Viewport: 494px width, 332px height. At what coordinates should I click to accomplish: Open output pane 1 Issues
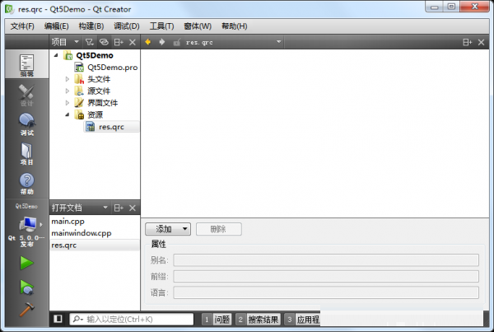pyautogui.click(x=217, y=320)
